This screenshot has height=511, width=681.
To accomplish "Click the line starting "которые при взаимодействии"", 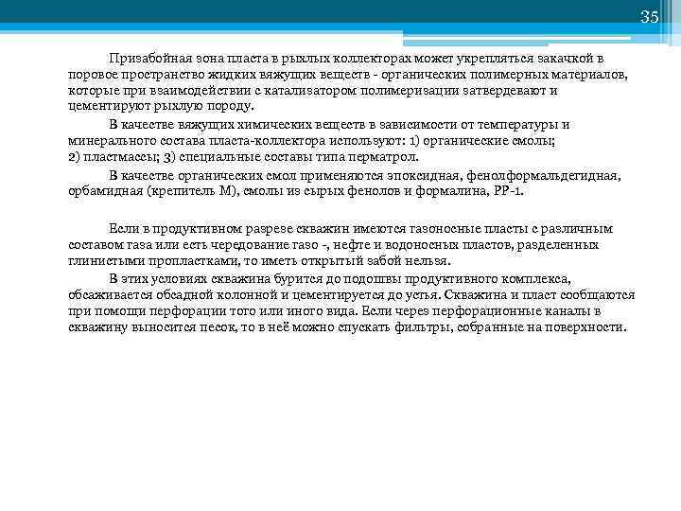I will [x=313, y=91].
